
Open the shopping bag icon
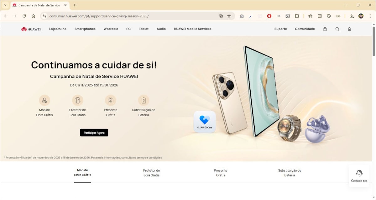coord(325,29)
